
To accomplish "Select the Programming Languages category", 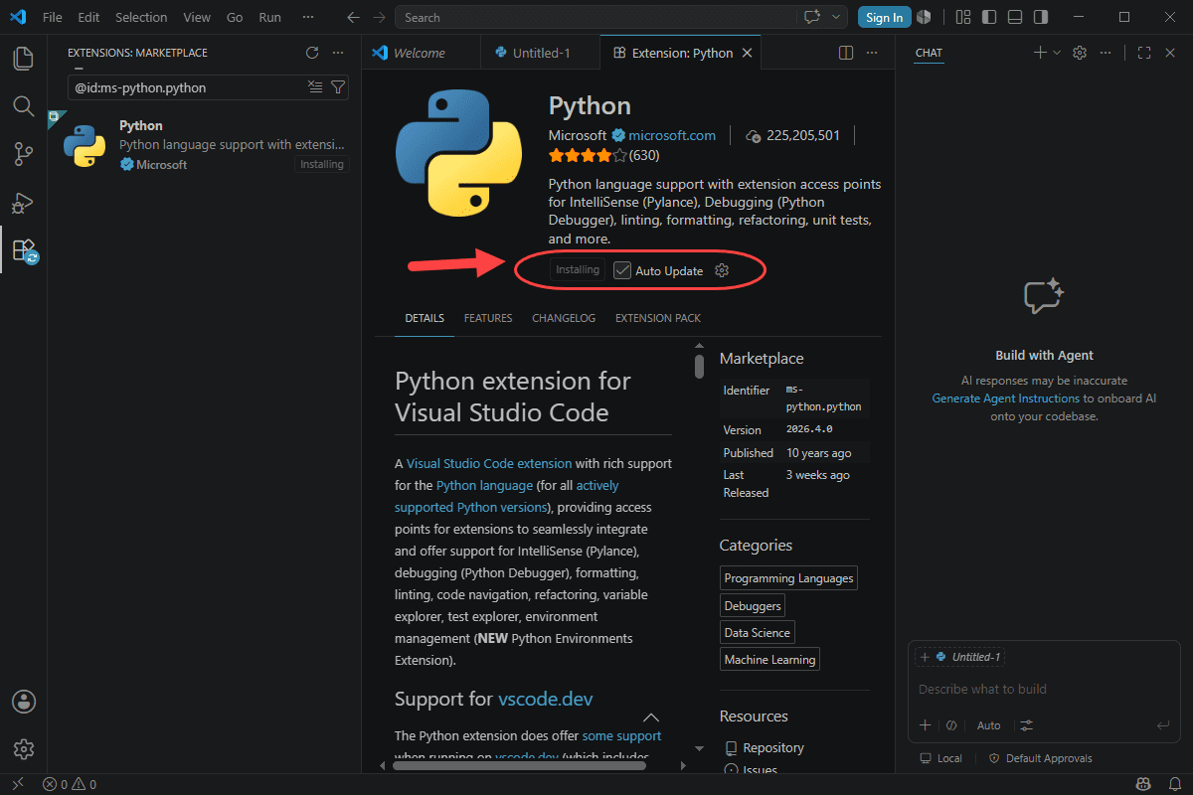I will 788,578.
